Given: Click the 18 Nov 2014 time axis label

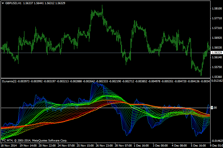Looking at the screenshot, I should [9, 146].
